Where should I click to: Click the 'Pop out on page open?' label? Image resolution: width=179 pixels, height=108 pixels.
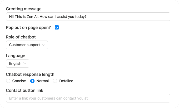(x=28, y=27)
